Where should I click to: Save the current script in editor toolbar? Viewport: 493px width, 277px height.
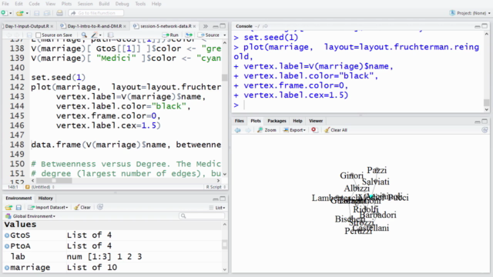29,35
